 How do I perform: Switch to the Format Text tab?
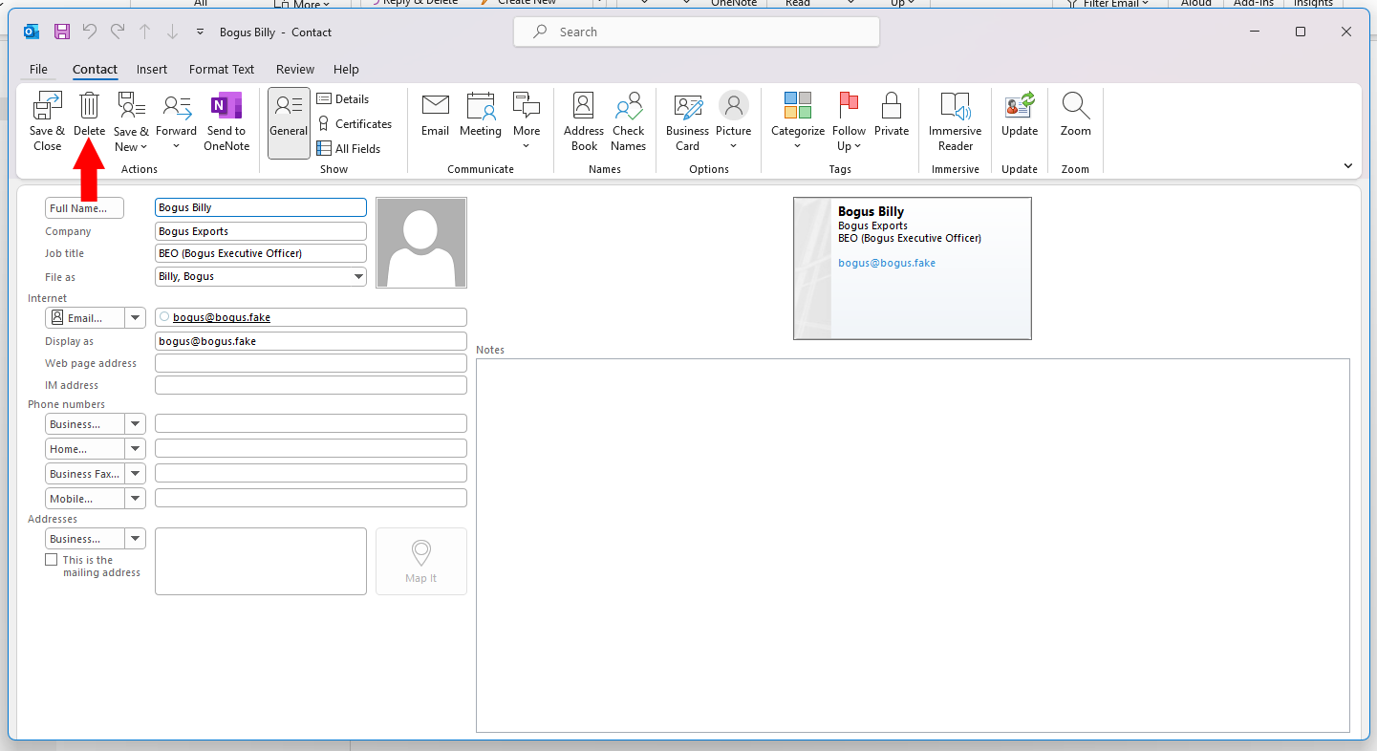point(222,70)
